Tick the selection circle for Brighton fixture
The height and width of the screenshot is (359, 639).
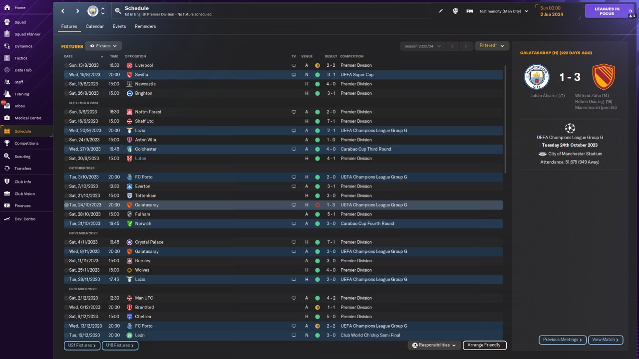[x=66, y=93]
